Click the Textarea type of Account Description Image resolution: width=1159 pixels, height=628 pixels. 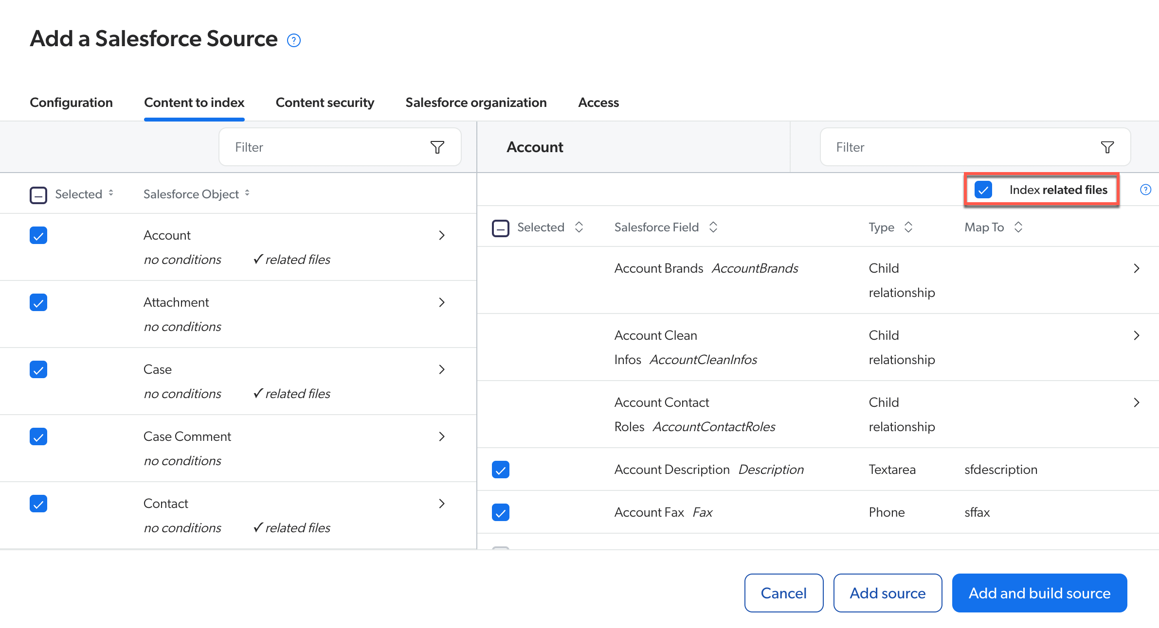[x=892, y=470]
